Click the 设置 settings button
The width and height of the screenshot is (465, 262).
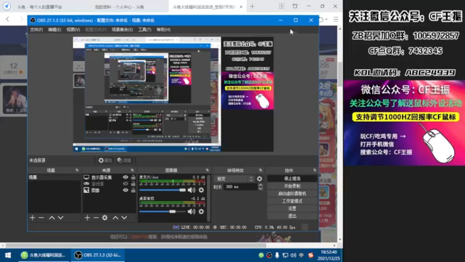[292, 208]
